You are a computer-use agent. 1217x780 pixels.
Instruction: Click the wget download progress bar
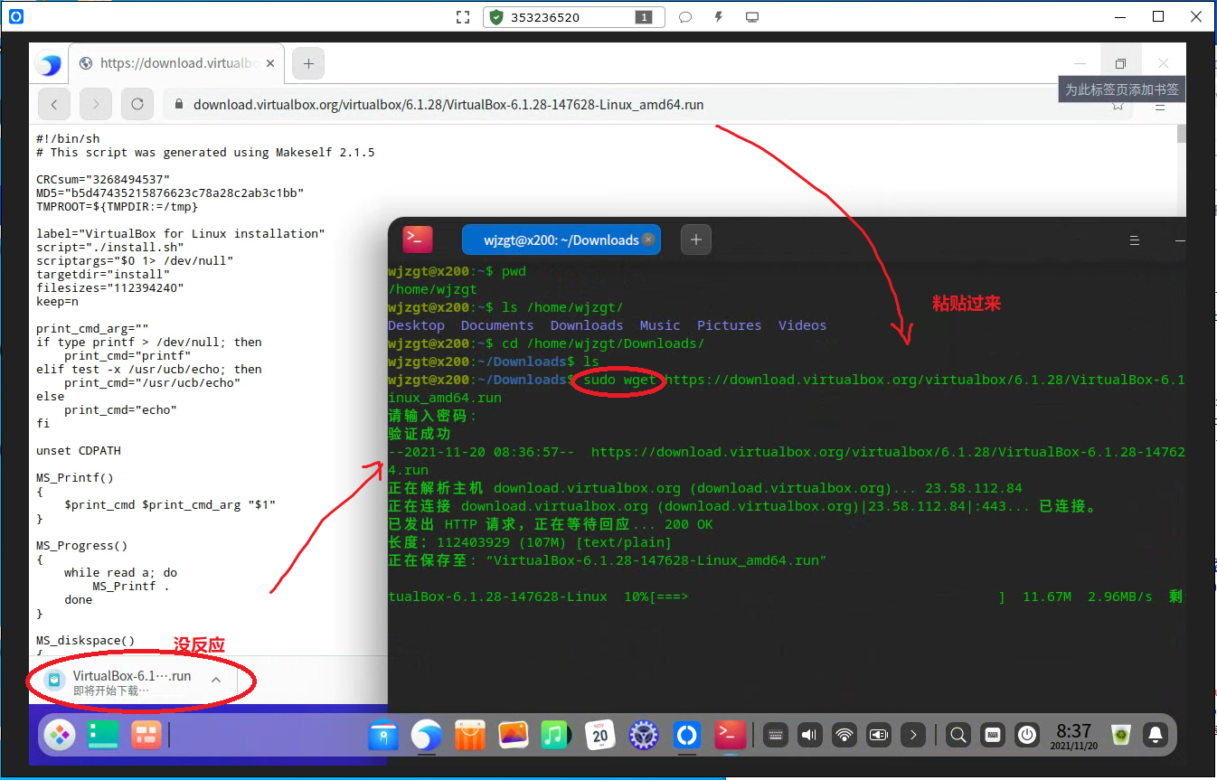(x=827, y=597)
